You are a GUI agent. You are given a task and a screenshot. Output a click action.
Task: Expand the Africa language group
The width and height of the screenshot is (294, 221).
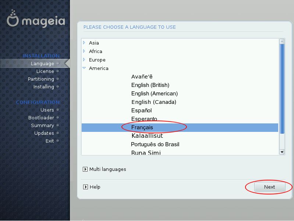point(84,51)
